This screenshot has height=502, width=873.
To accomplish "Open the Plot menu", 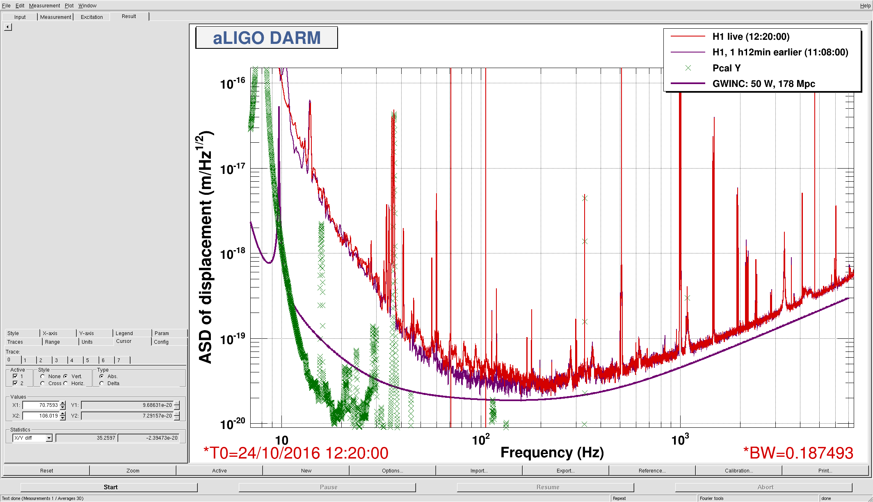I will coord(69,5).
